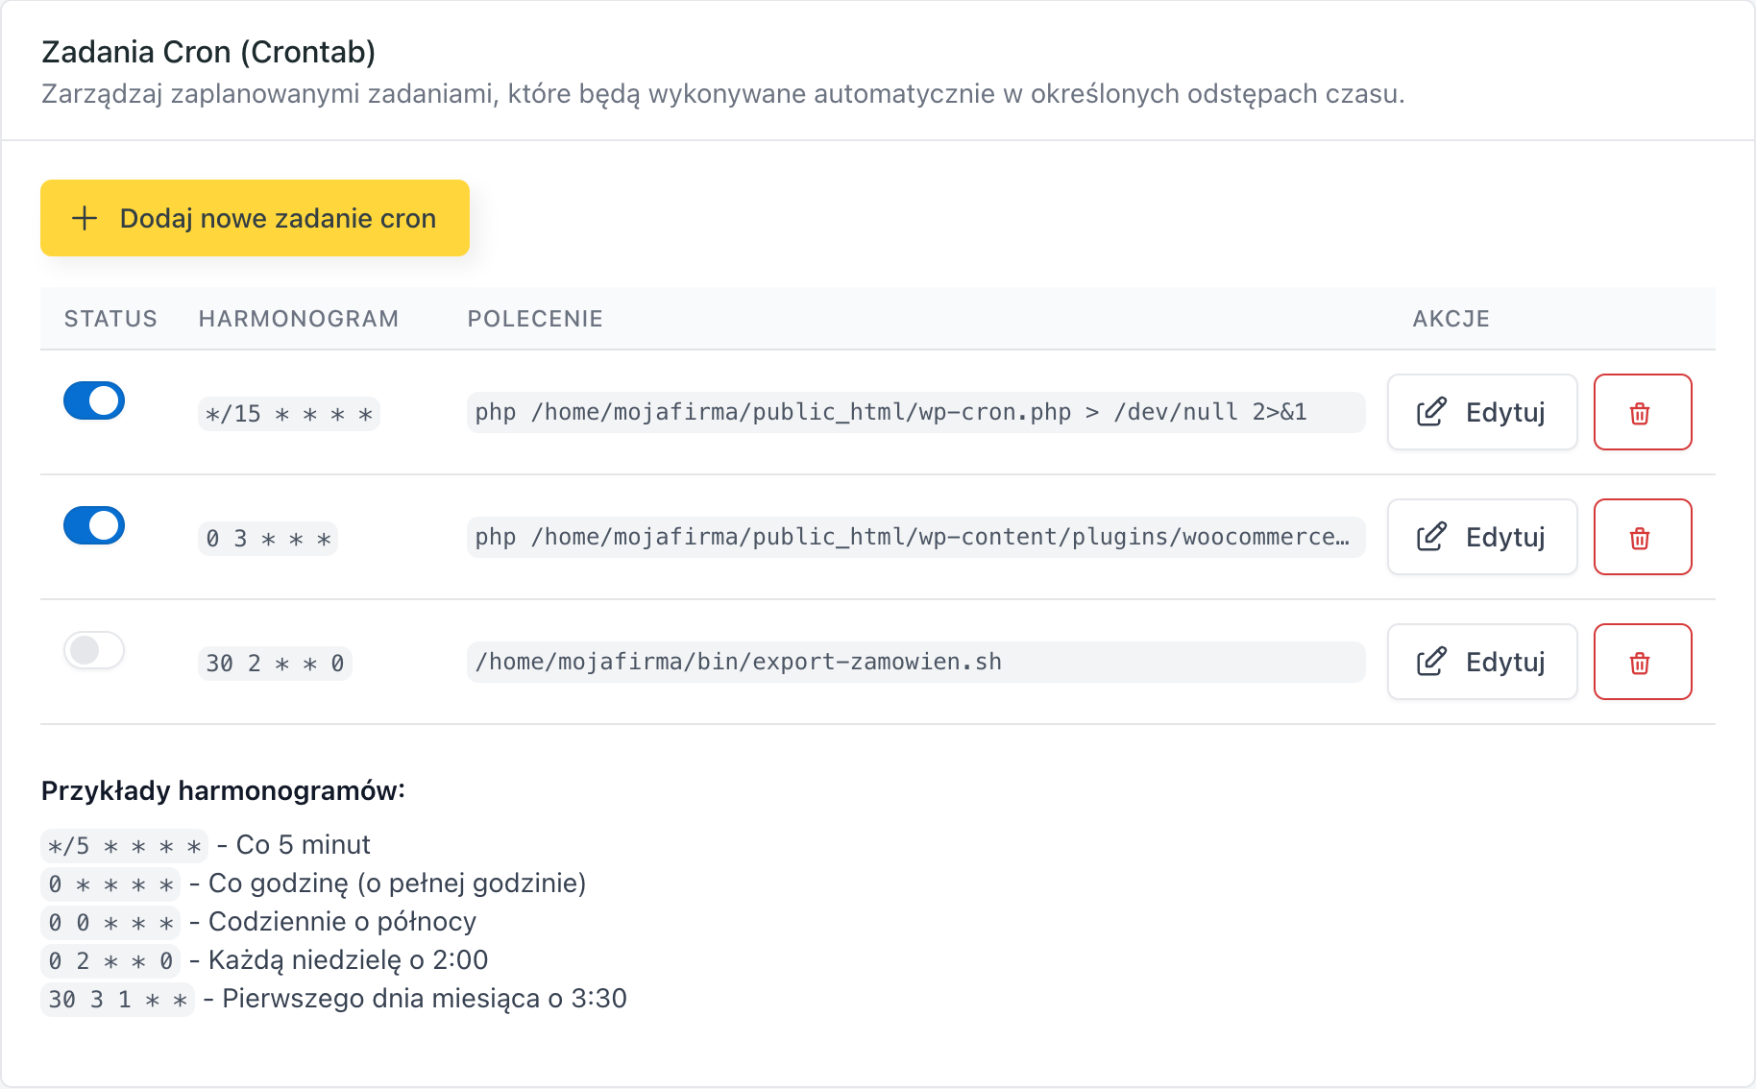This screenshot has height=1089, width=1756.
Task: Click the 0 0 * * * example code
Action: tap(110, 923)
